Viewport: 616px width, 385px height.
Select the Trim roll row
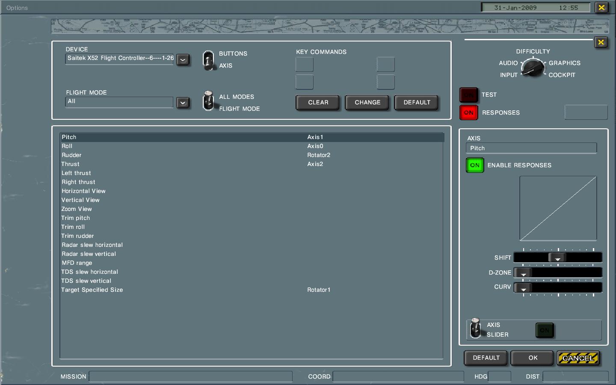(252, 227)
